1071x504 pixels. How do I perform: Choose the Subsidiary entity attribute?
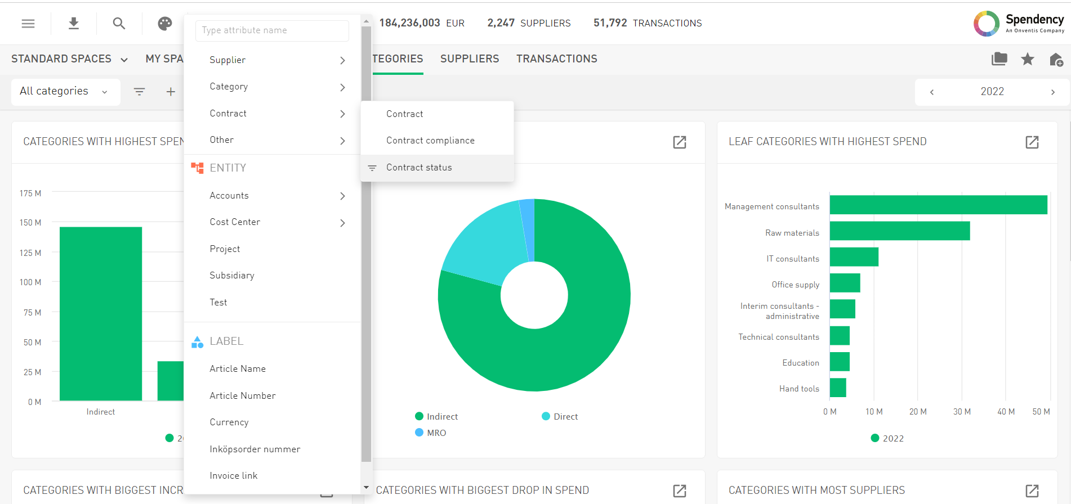click(232, 276)
